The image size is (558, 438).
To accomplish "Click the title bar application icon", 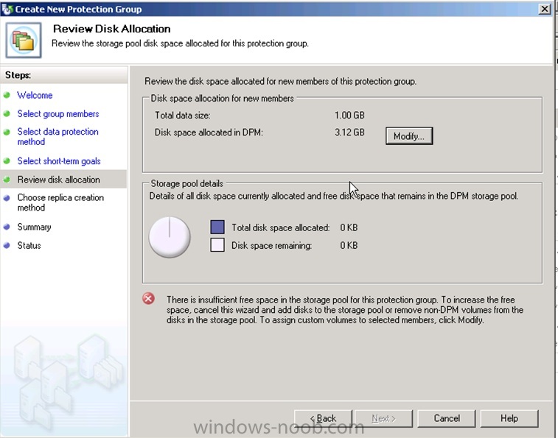I will [x=7, y=10].
